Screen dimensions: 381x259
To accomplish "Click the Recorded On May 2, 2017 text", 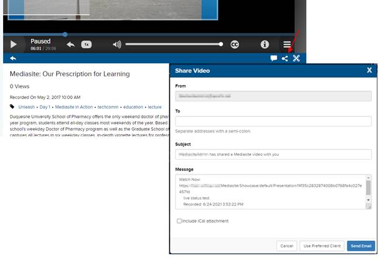I will pos(45,98).
